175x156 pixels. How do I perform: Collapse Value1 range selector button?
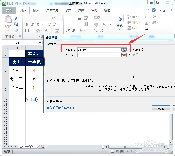pyautogui.click(x=124, y=50)
